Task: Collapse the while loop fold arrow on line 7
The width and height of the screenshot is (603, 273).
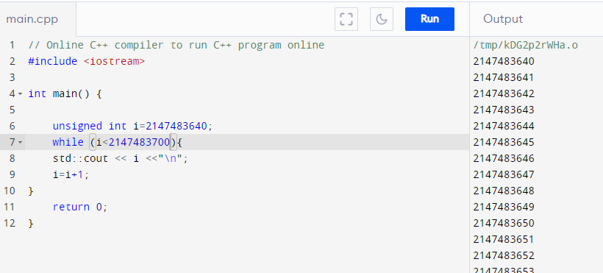Action: (21, 143)
